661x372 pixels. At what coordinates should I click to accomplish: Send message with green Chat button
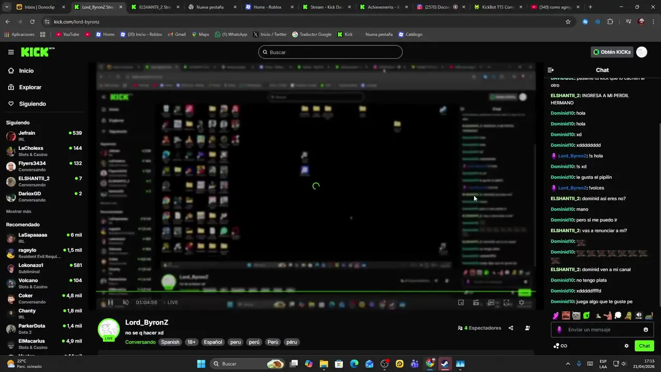[x=644, y=346]
